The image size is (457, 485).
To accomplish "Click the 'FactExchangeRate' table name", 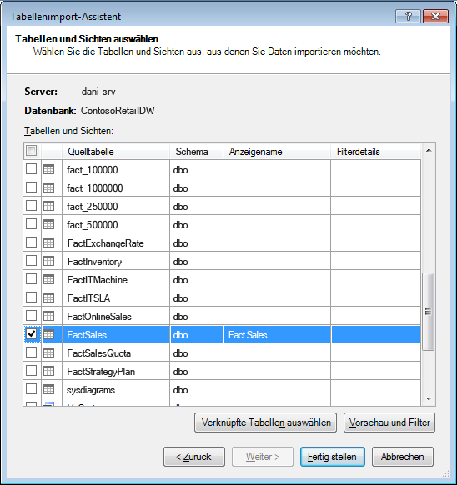I will [x=106, y=243].
